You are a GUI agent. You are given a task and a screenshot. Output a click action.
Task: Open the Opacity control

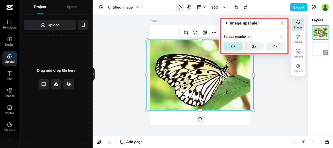298,68
